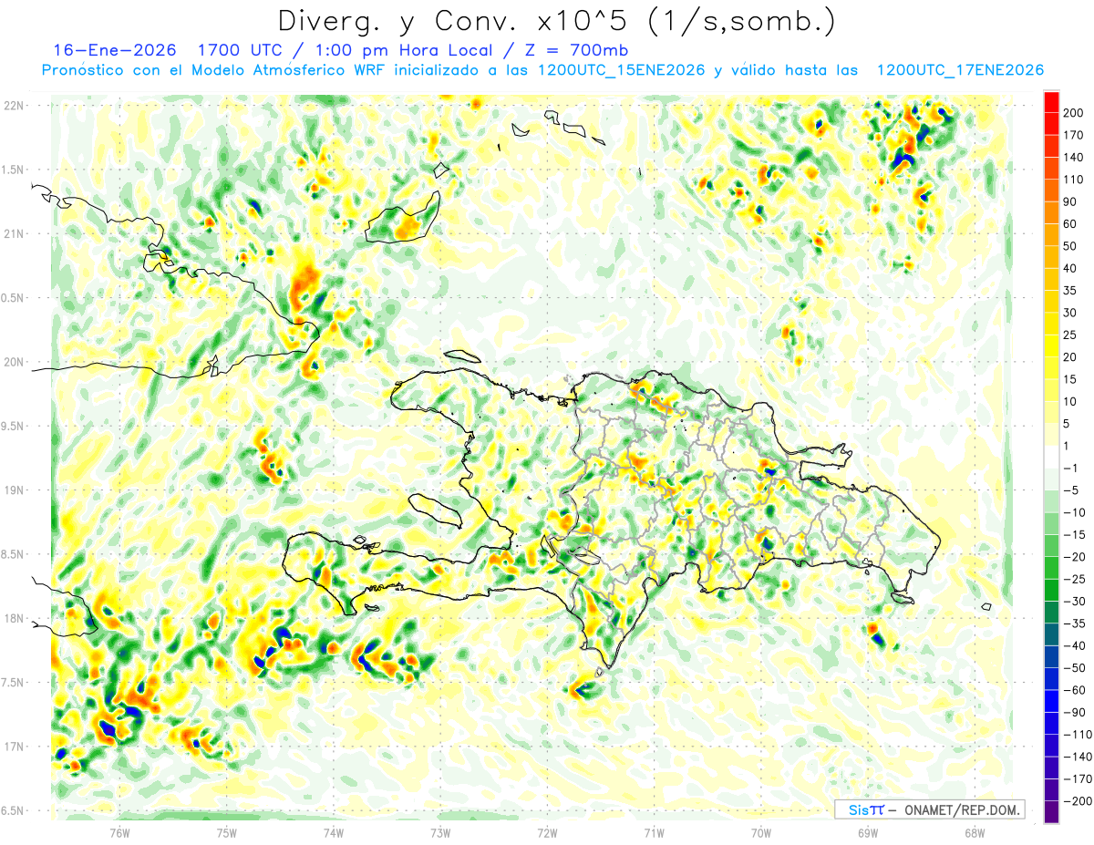1094x845 pixels.
Task: Click the '74W' longitude label
Action: (333, 832)
